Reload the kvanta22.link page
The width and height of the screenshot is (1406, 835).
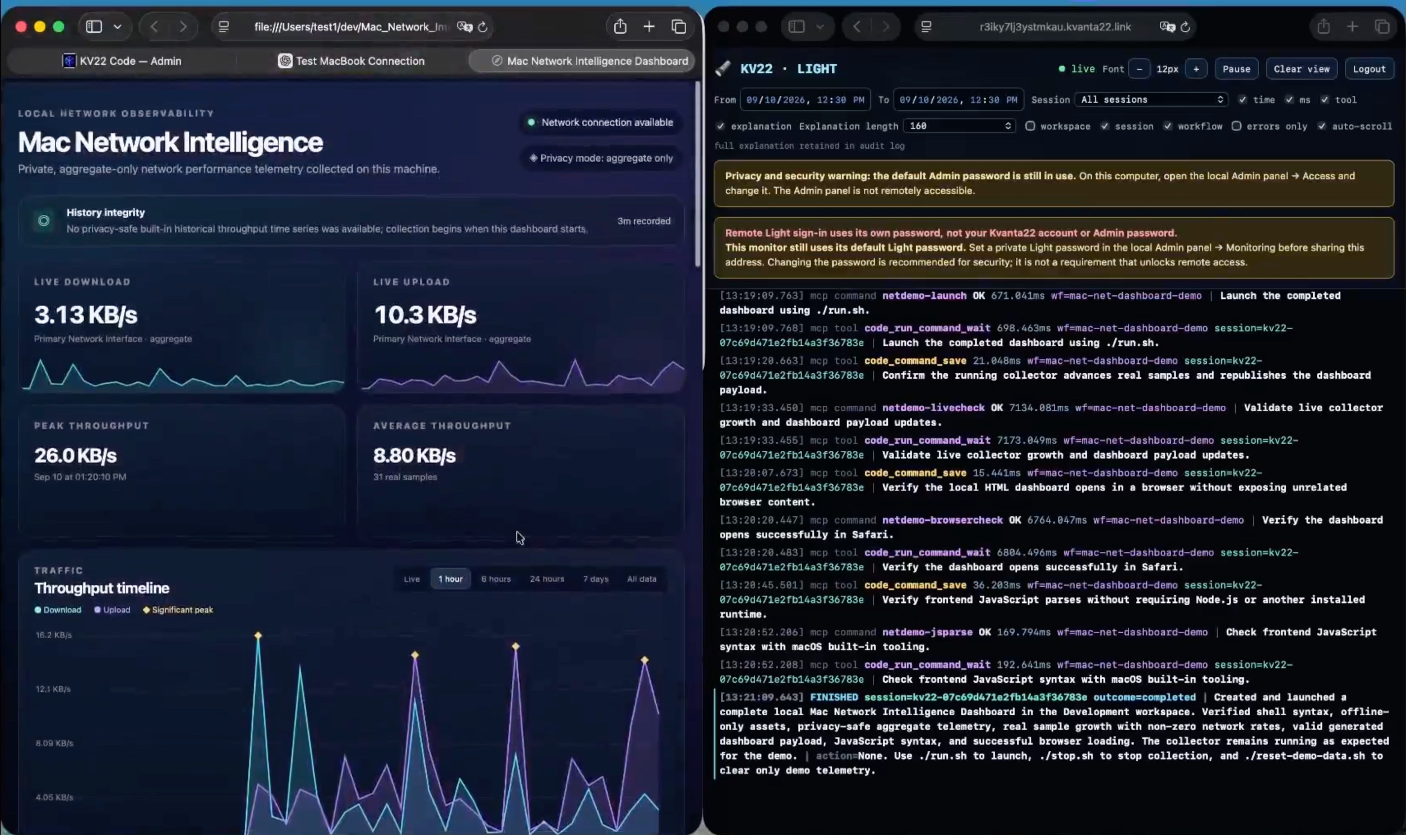[1185, 27]
